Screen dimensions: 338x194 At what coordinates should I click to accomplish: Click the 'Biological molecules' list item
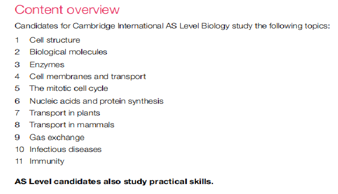(x=68, y=52)
